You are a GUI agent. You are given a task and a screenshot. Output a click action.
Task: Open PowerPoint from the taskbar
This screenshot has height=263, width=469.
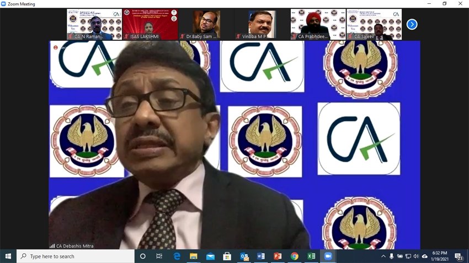tap(278, 256)
